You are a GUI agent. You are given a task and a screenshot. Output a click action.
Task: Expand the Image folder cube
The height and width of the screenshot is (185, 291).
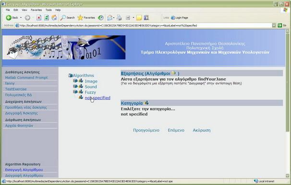coord(75,81)
